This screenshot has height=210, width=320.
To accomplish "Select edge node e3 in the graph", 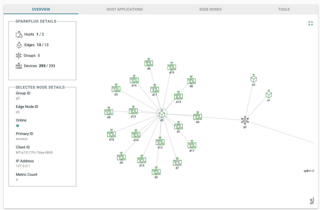I will [x=162, y=114].
